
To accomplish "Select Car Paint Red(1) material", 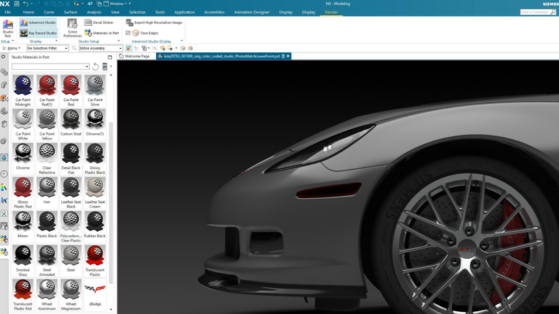I will coord(47,91).
